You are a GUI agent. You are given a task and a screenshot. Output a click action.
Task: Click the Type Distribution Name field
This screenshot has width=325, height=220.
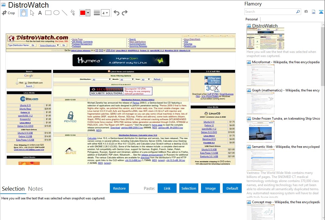[18, 45]
